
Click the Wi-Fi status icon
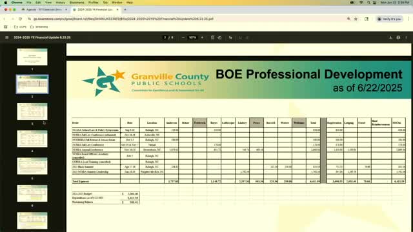click(x=361, y=3)
